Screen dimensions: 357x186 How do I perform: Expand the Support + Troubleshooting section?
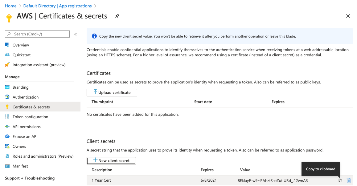(31, 178)
